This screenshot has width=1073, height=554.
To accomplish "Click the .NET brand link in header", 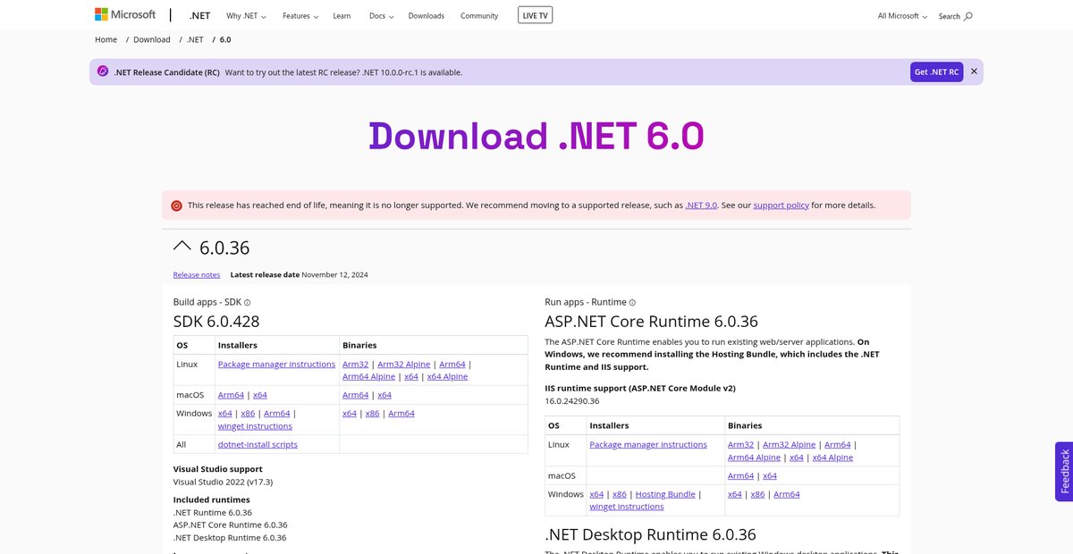I will [x=199, y=16].
